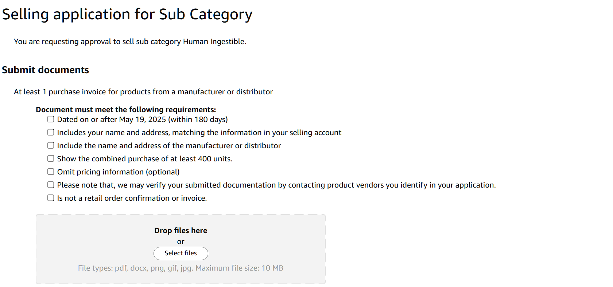Enable the manufacturer or distributor name checkbox
Image resolution: width=613 pixels, height=287 pixels.
tap(51, 145)
